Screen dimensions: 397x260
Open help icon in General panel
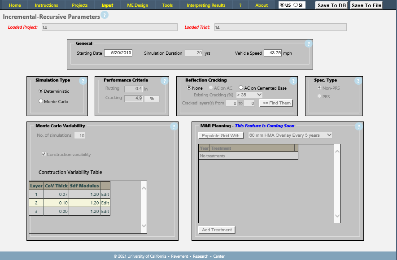[308, 44]
